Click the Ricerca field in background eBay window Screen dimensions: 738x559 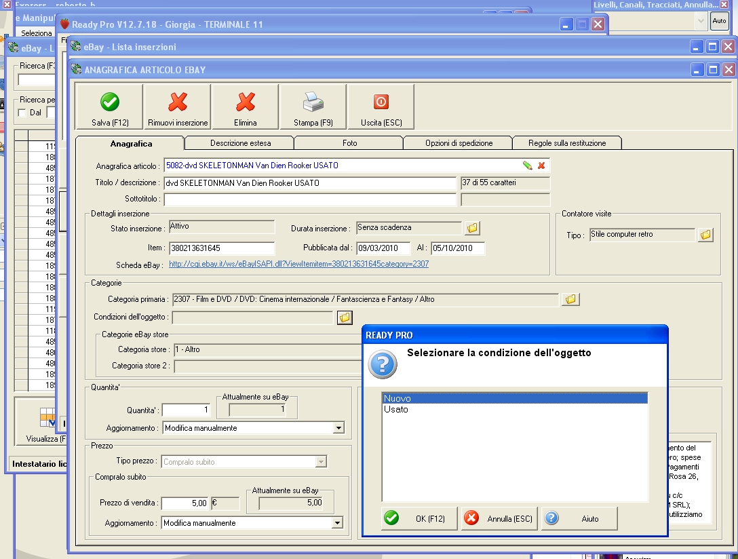point(37,80)
